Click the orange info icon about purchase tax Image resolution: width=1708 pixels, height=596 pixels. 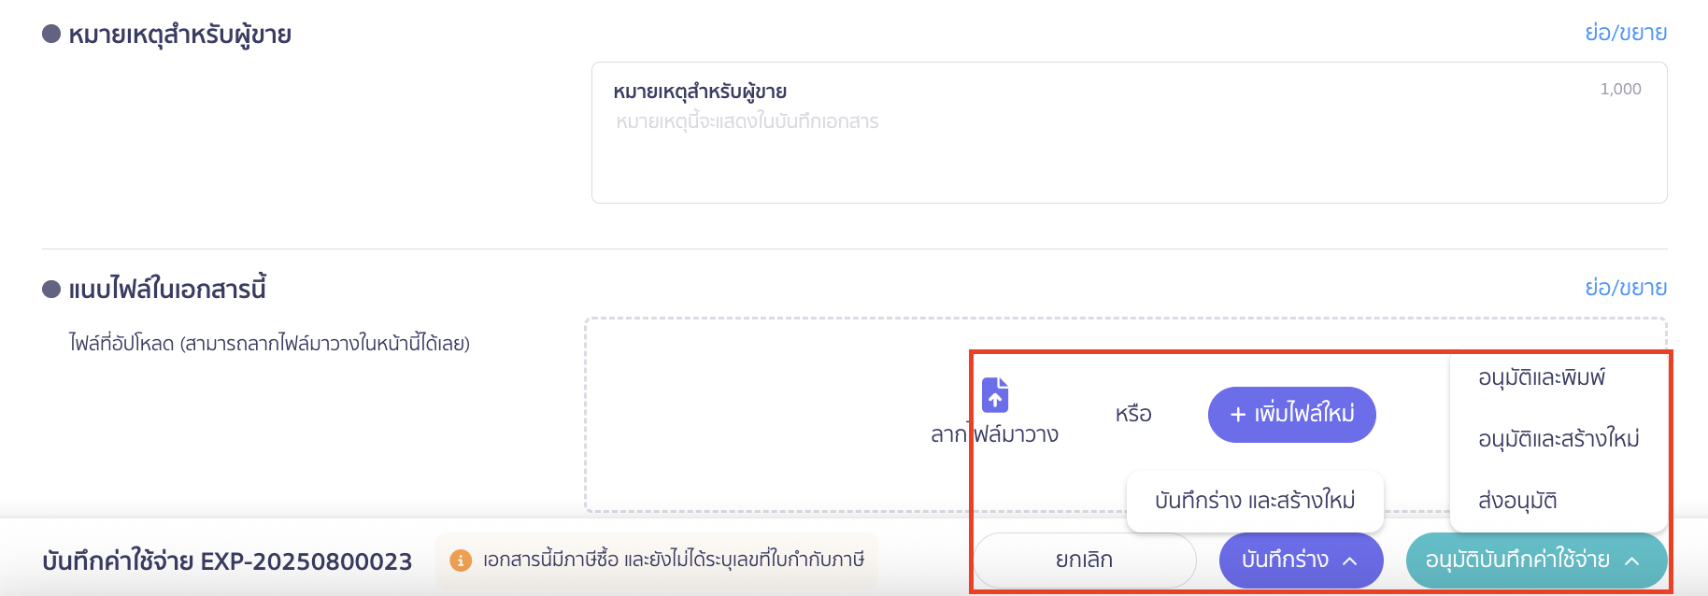(462, 560)
